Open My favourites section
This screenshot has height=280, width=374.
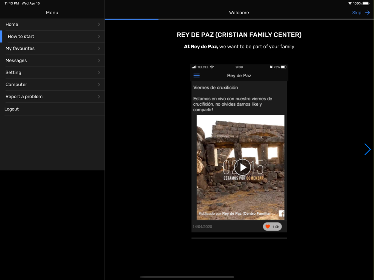click(52, 48)
